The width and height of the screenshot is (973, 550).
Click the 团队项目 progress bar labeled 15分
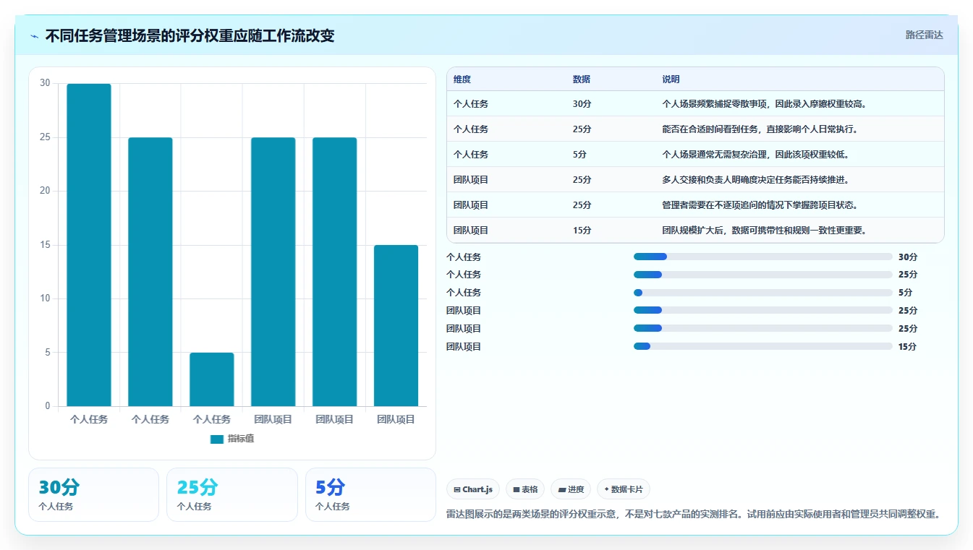pyautogui.click(x=762, y=346)
